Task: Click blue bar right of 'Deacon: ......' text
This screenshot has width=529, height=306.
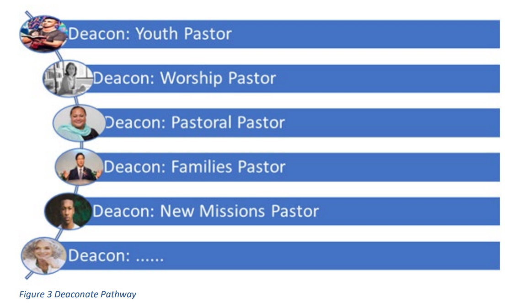Action: [x=332, y=256]
